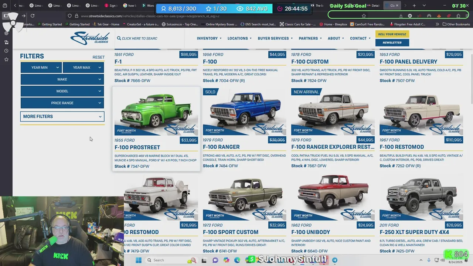This screenshot has width=473, height=266.
Task: Click the blue 1979 Ford Ranger photo
Action: 244,112
